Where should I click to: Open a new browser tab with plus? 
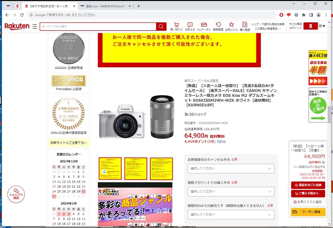click(139, 6)
